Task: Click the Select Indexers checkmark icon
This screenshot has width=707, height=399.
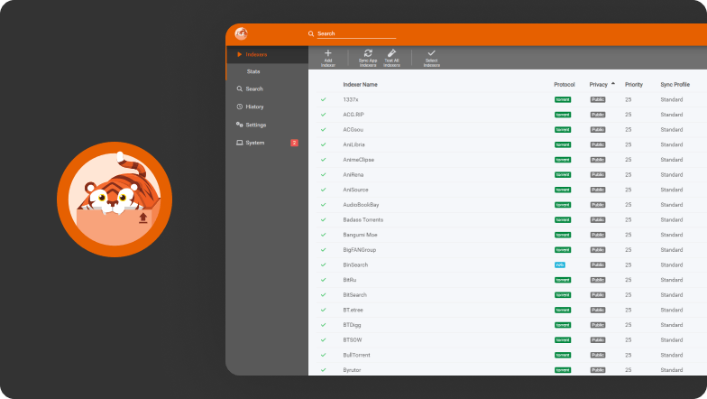Action: click(431, 54)
